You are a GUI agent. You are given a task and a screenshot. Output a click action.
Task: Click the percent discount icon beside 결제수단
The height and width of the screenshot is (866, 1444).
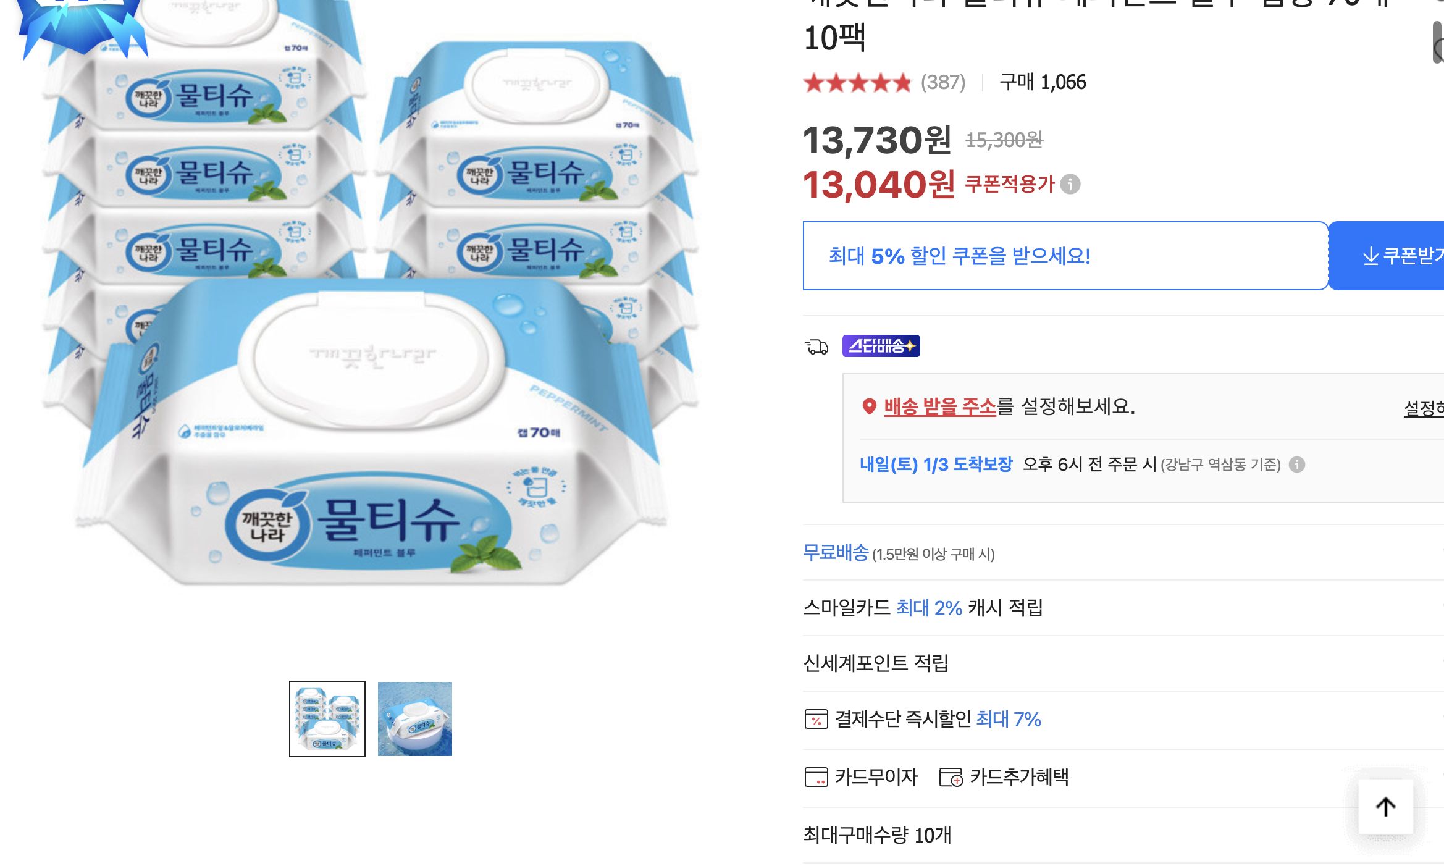click(x=817, y=719)
